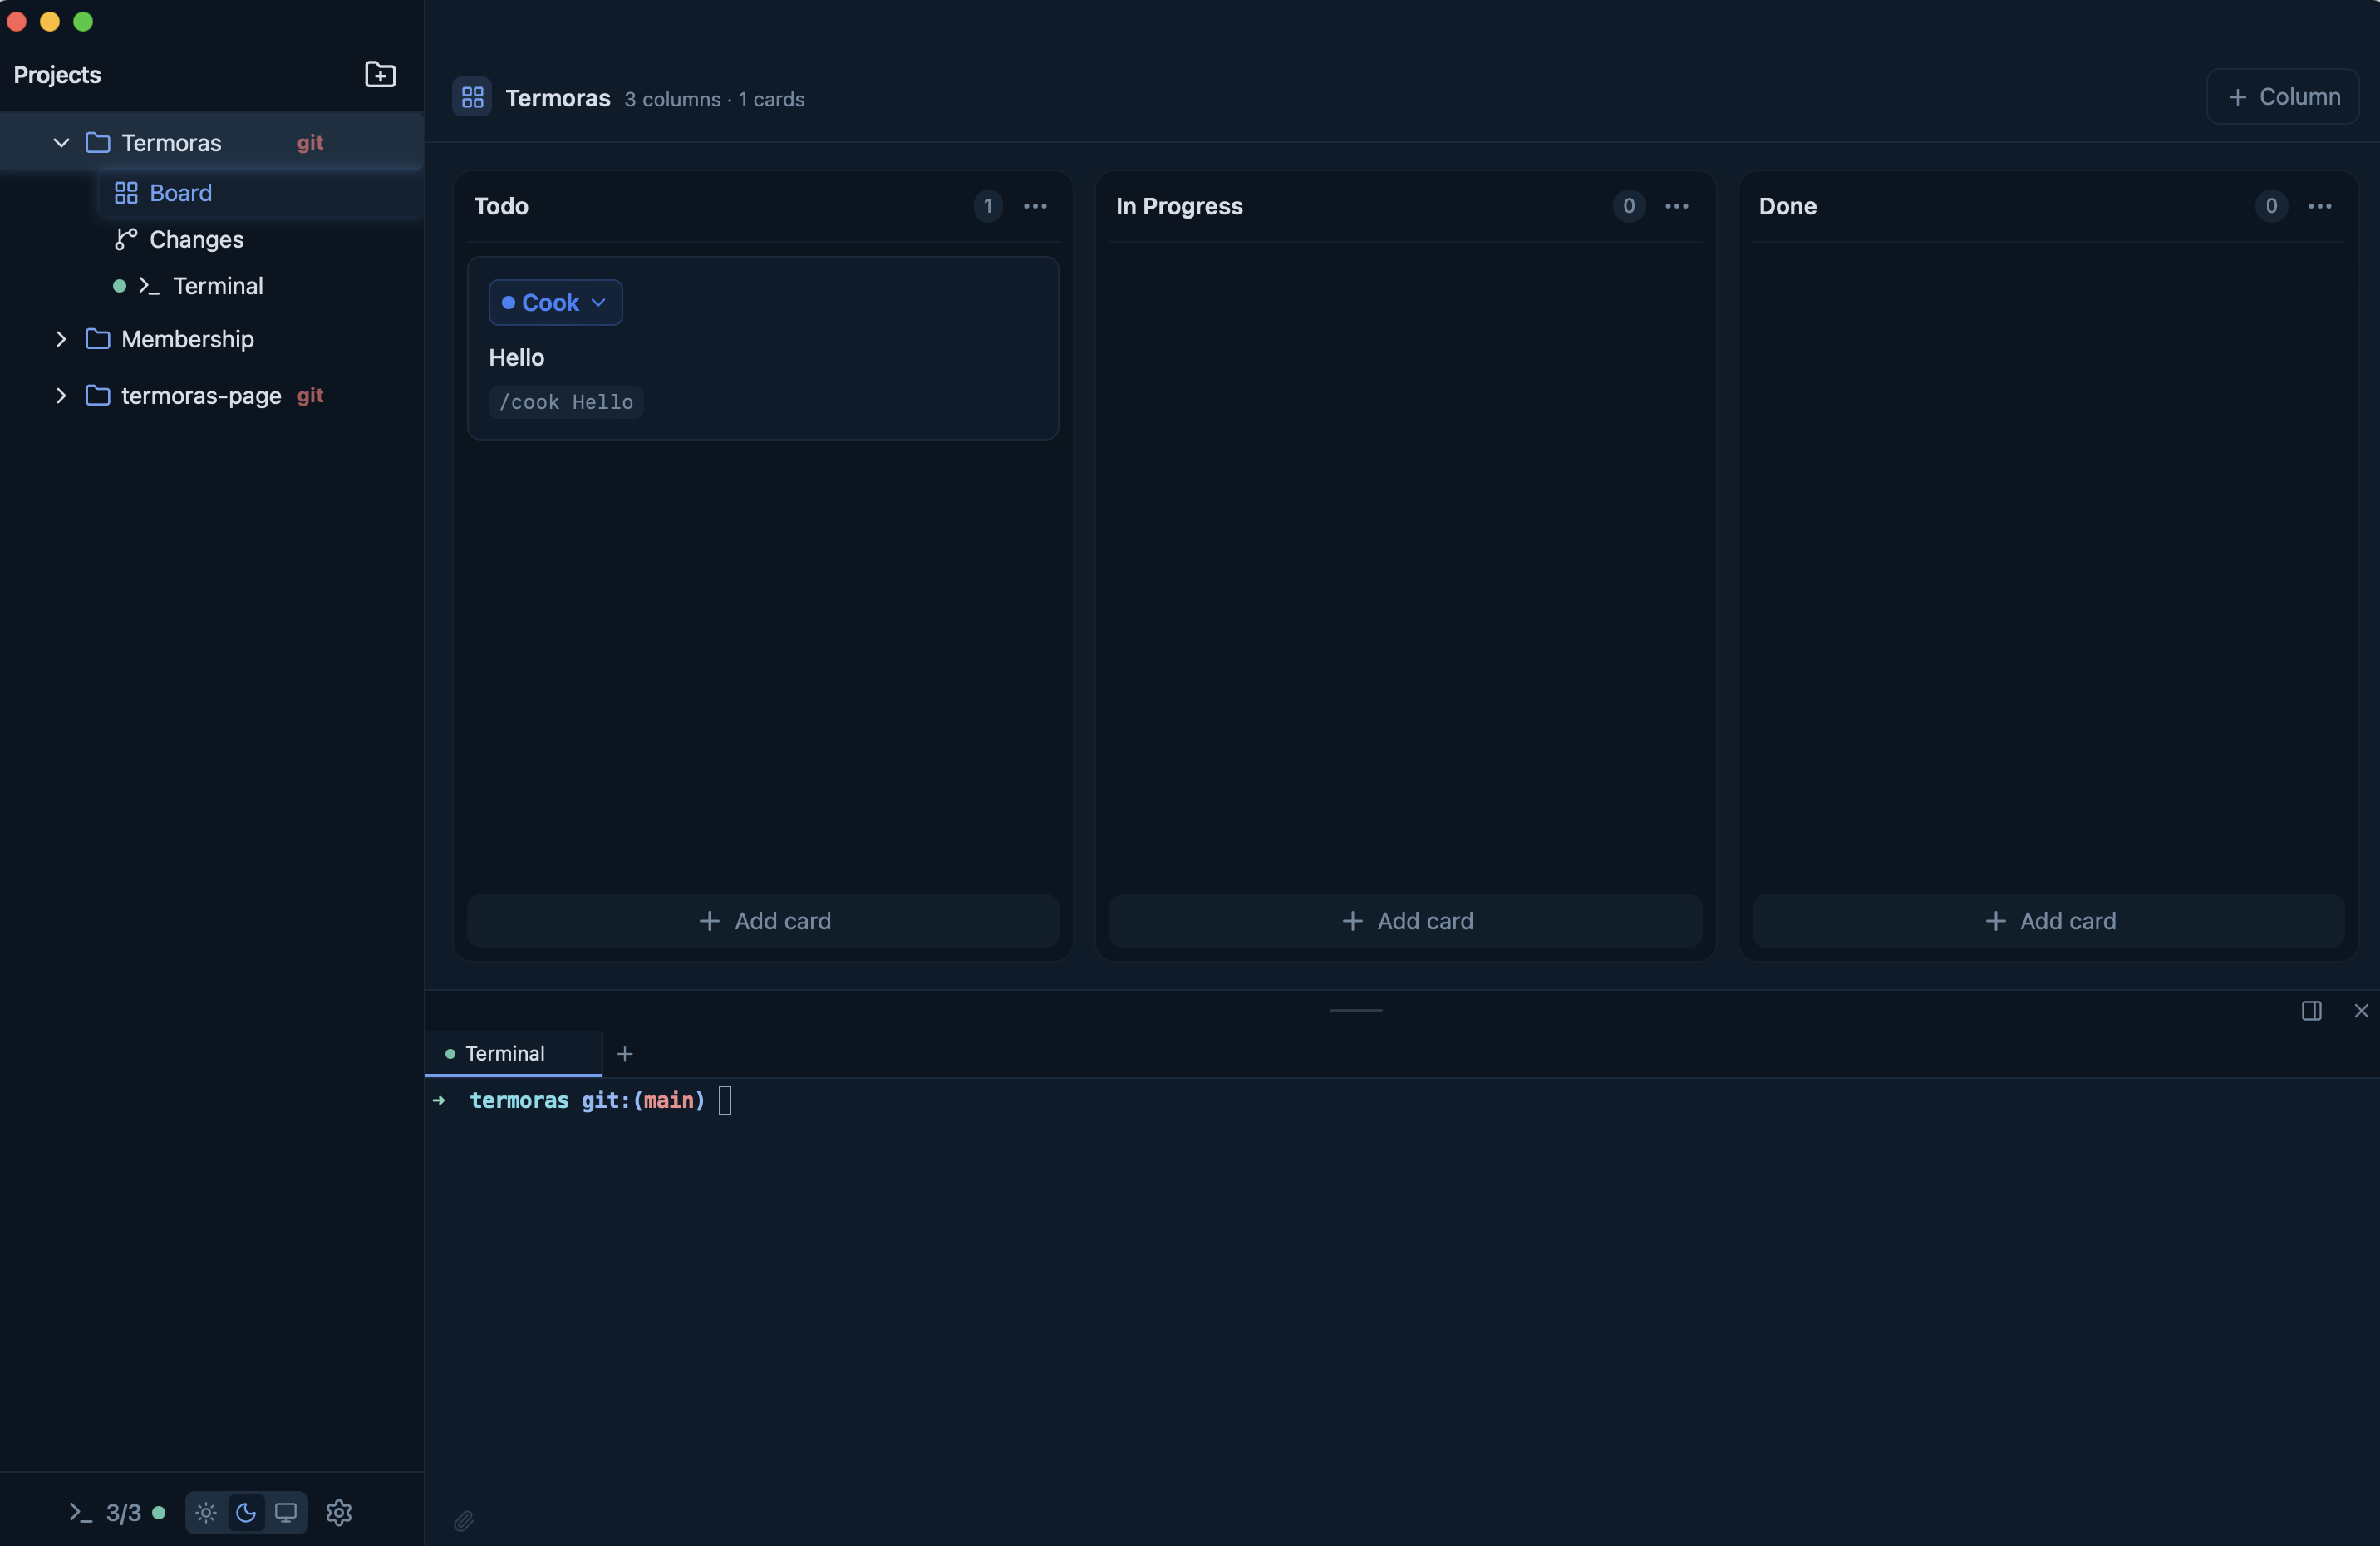The width and height of the screenshot is (2380, 1546).
Task: Switch to the Terminal tab
Action: 505,1052
